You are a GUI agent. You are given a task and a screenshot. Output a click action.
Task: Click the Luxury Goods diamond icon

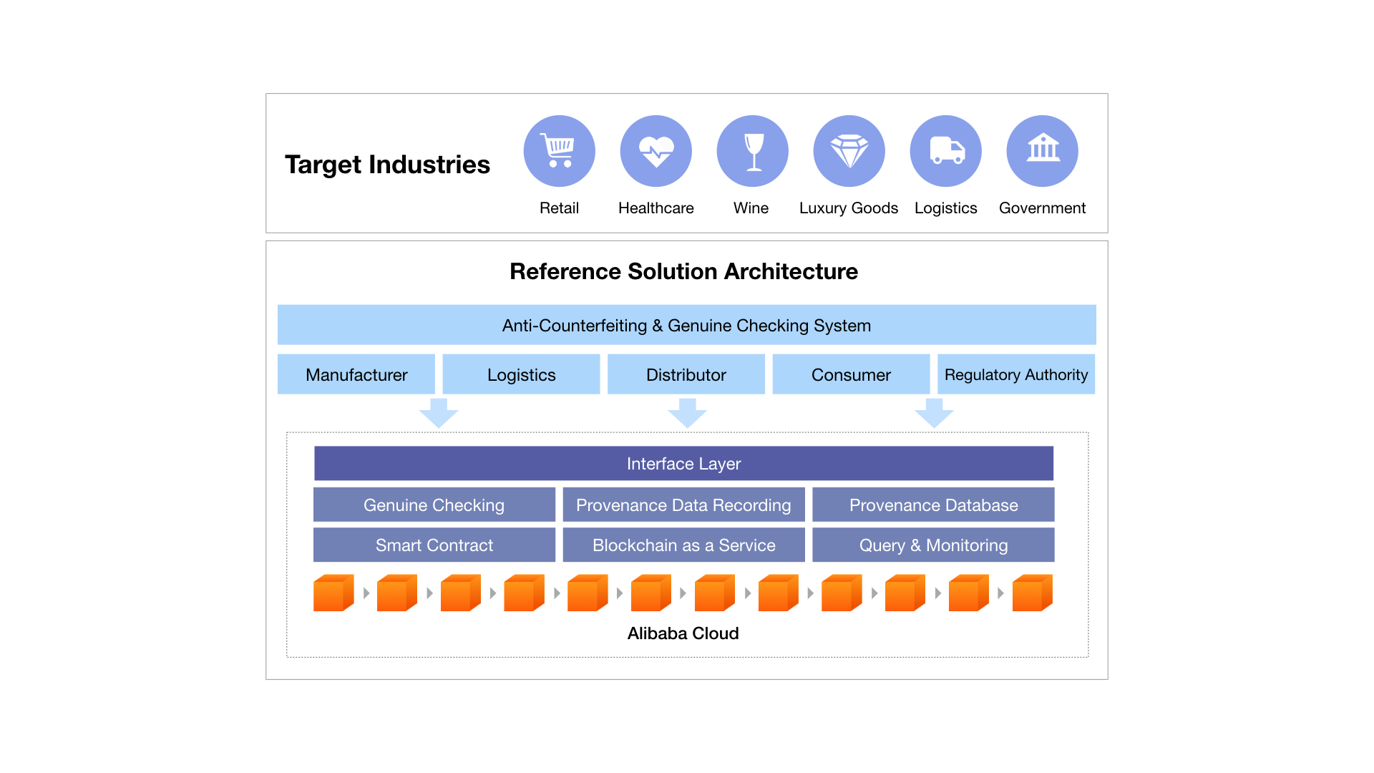(849, 151)
